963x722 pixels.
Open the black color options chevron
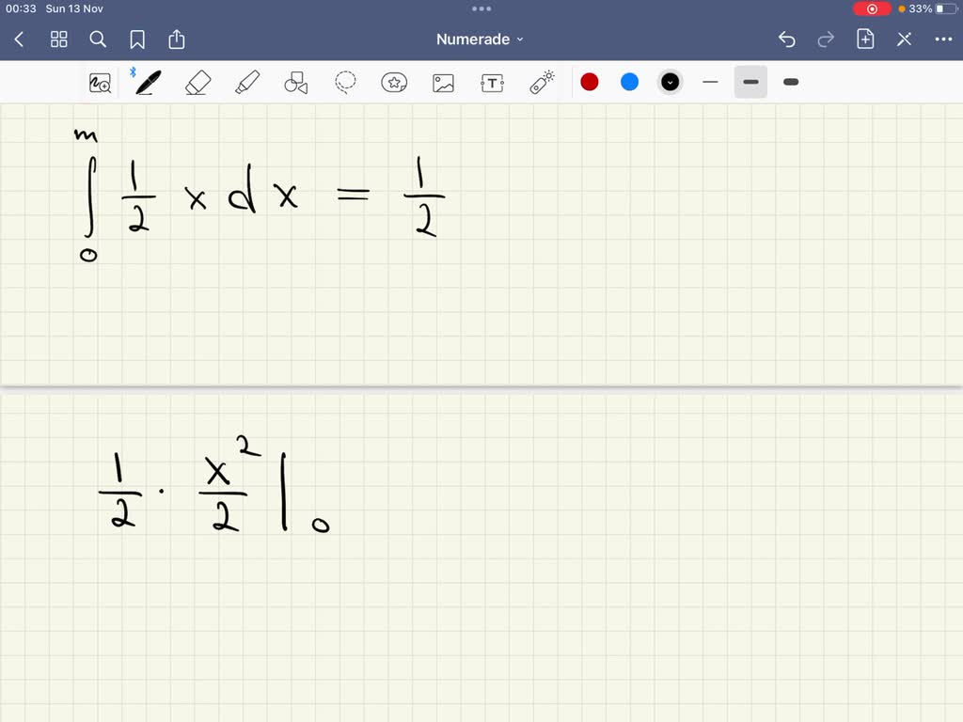click(670, 82)
